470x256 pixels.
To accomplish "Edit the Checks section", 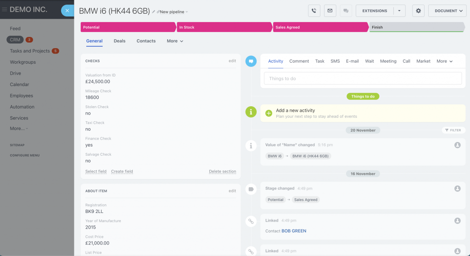I will pyautogui.click(x=232, y=61).
